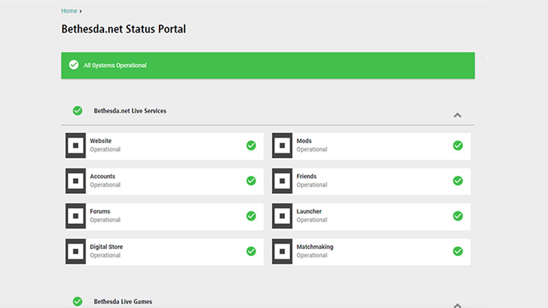This screenshot has width=548, height=308.
Task: Click the Operational status under Digital Store
Action: coord(105,255)
